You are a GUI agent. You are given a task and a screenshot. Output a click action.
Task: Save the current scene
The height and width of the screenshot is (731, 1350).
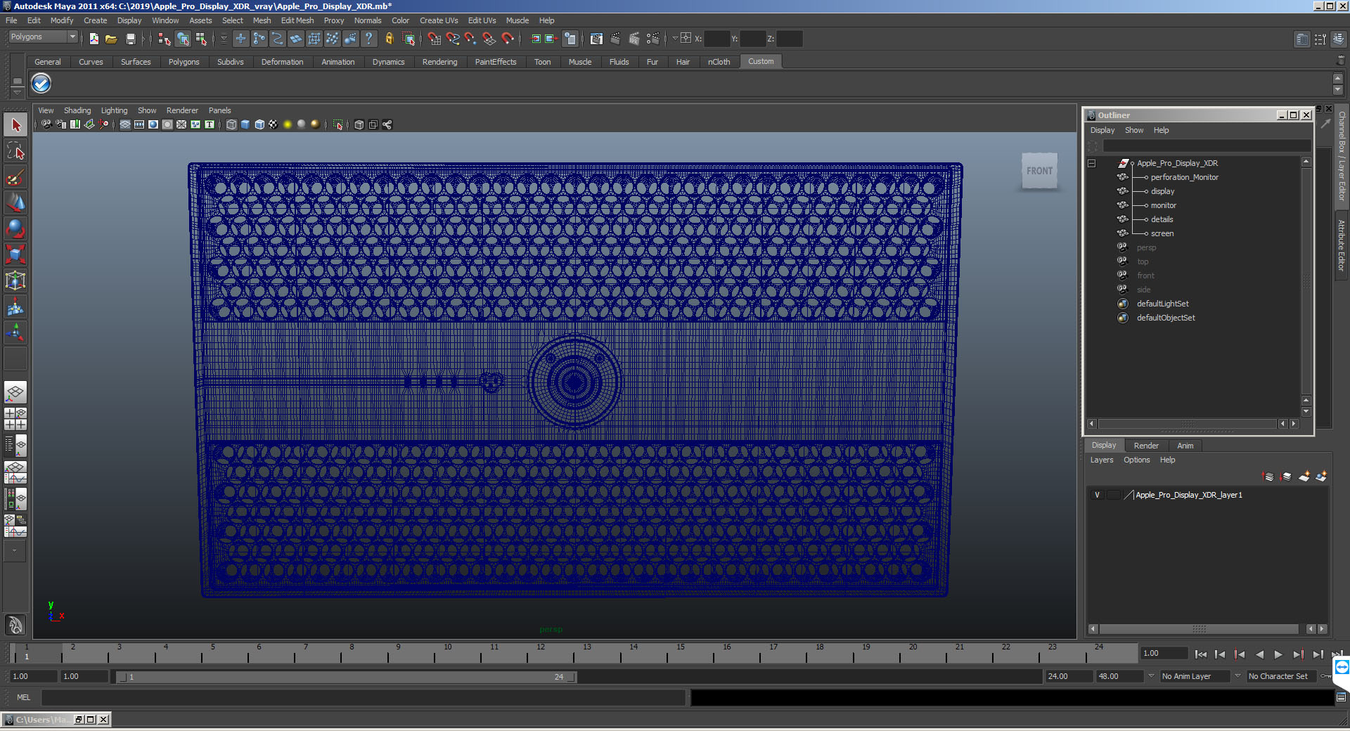130,39
